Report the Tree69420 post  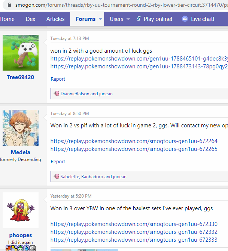tap(58, 79)
